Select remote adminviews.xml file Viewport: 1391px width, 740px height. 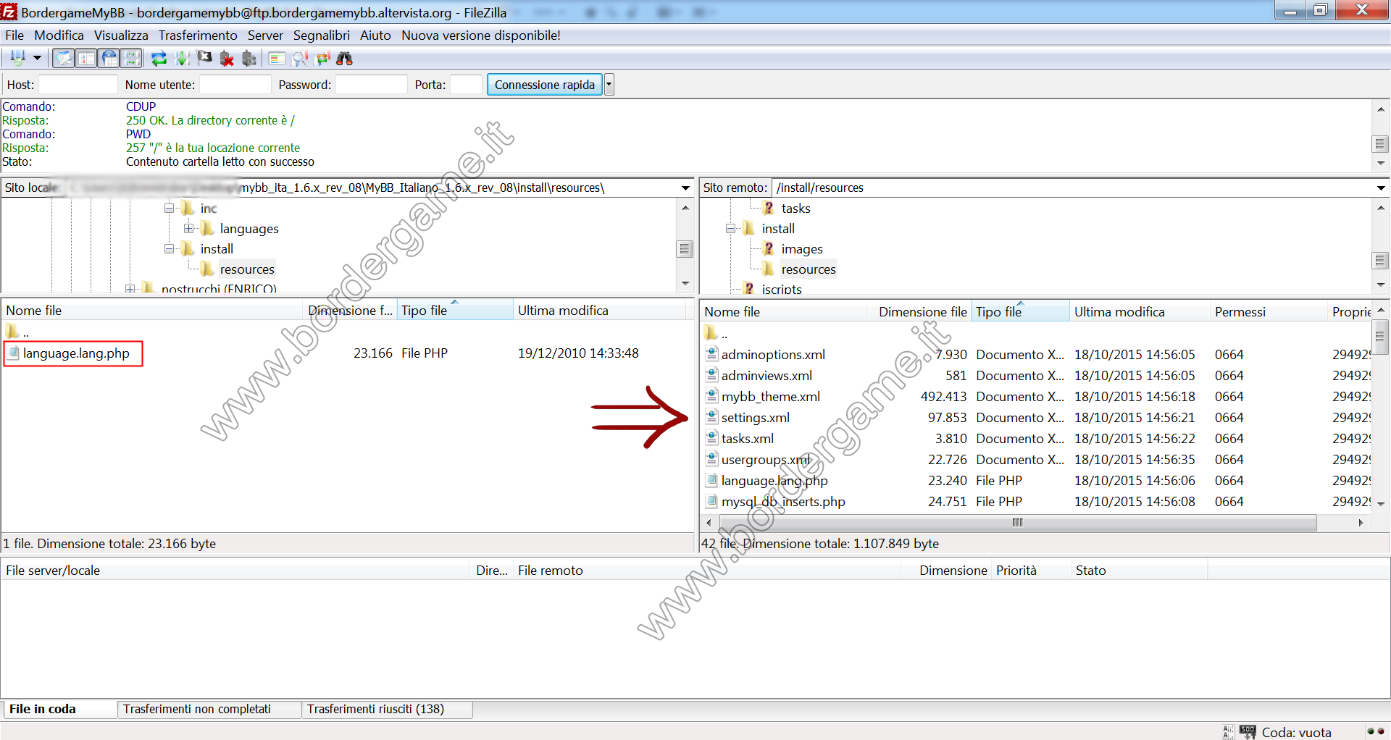point(766,376)
